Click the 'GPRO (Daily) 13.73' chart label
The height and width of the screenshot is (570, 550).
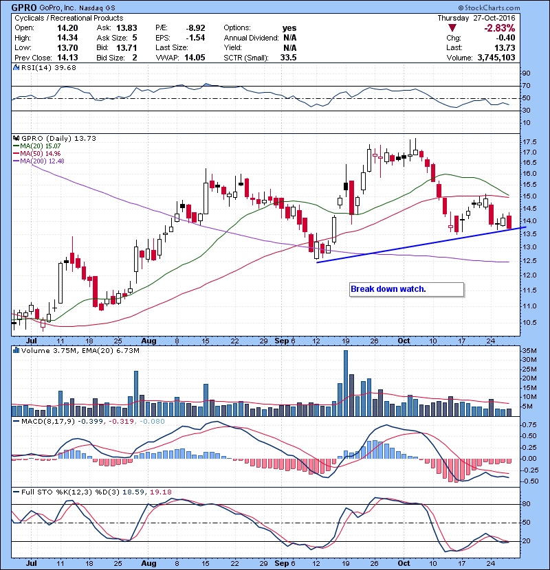(x=58, y=139)
